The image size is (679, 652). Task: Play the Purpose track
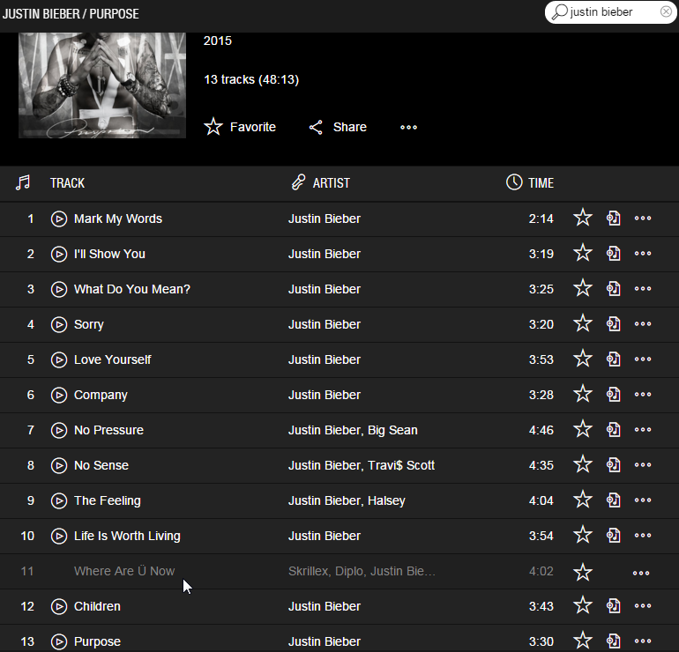pos(59,642)
